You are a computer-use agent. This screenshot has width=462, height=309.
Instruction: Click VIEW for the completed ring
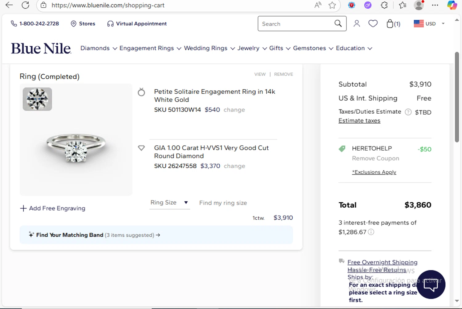260,74
